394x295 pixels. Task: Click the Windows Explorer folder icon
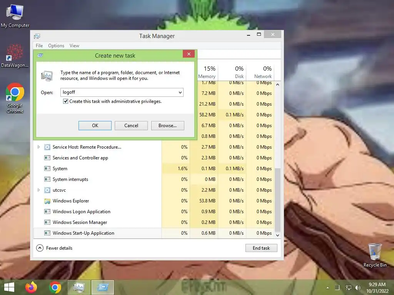point(47,201)
